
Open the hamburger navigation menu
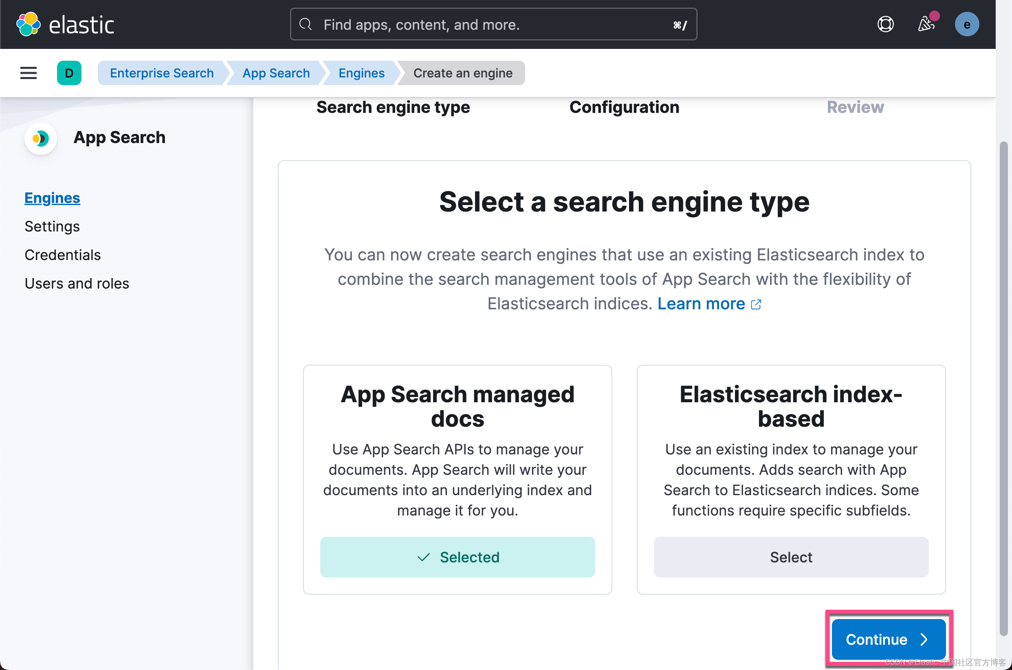28,73
